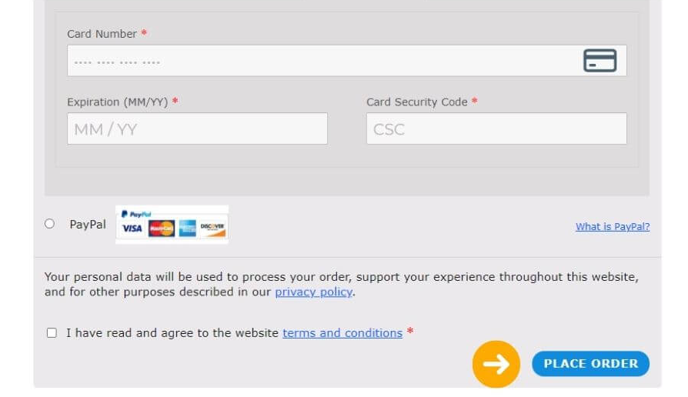Open the terms and conditions link
688x397 pixels.
coord(342,333)
